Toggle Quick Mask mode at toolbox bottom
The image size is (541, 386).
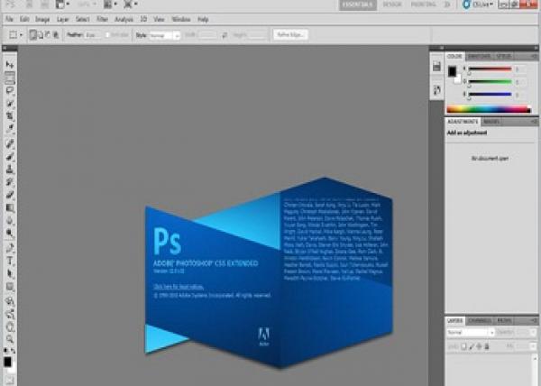[x=10, y=380]
